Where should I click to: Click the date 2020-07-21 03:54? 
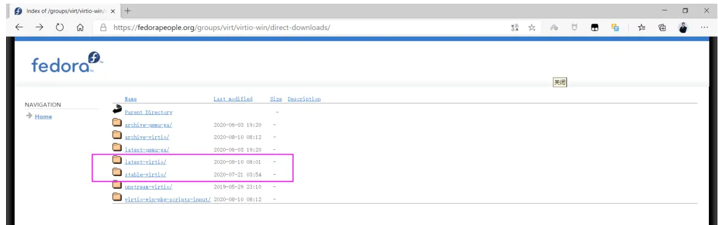pyautogui.click(x=238, y=175)
